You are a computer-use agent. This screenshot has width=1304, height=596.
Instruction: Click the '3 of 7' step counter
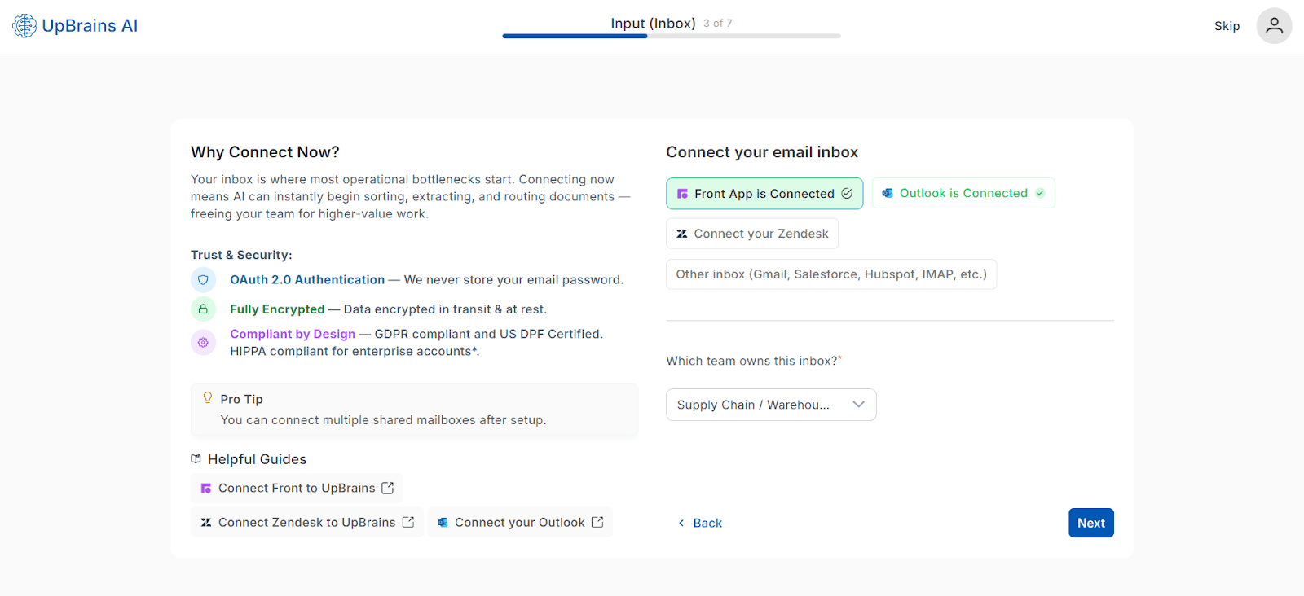(x=718, y=24)
